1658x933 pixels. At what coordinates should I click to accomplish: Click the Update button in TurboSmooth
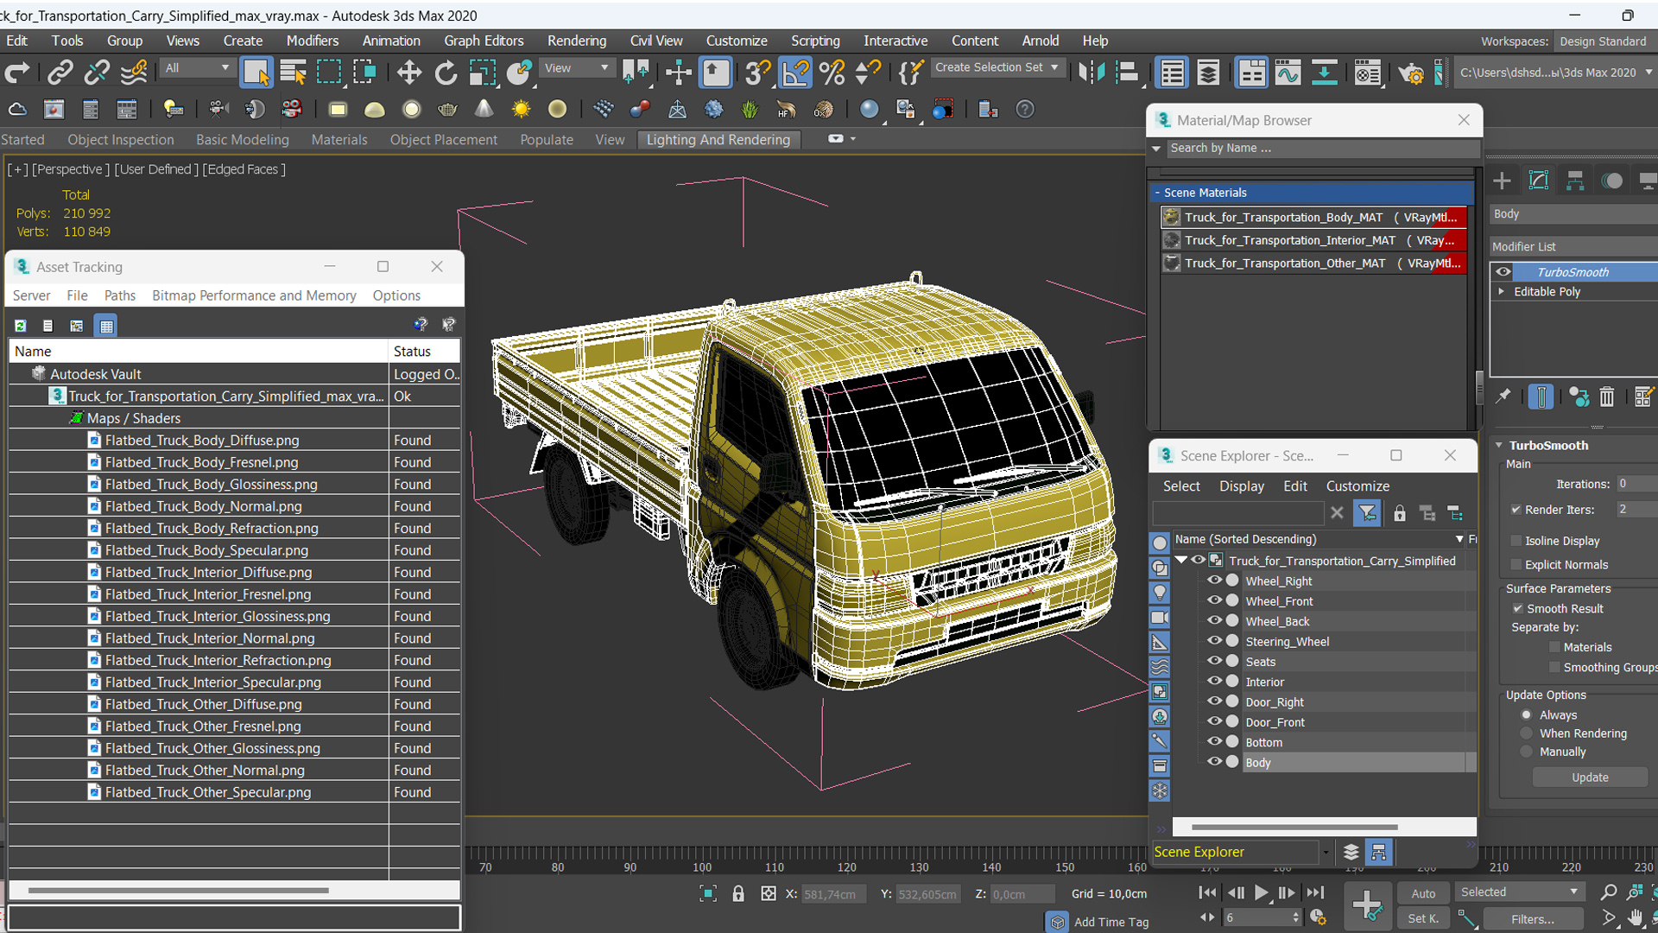1590,777
